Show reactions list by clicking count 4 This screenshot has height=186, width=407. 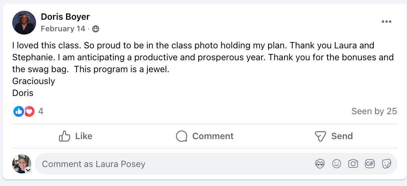pos(41,111)
